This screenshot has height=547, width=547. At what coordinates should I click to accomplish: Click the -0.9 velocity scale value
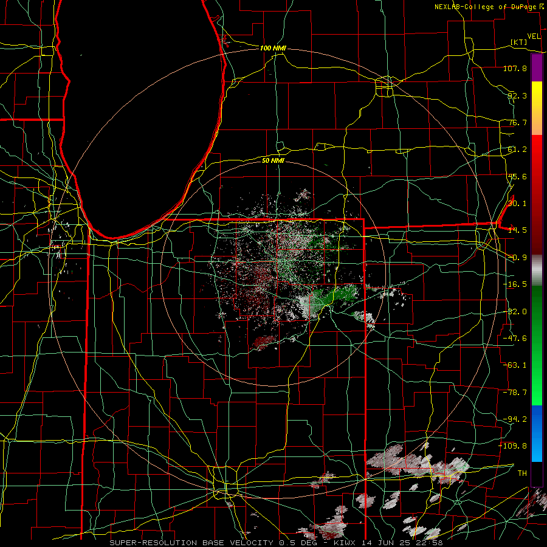517,258
